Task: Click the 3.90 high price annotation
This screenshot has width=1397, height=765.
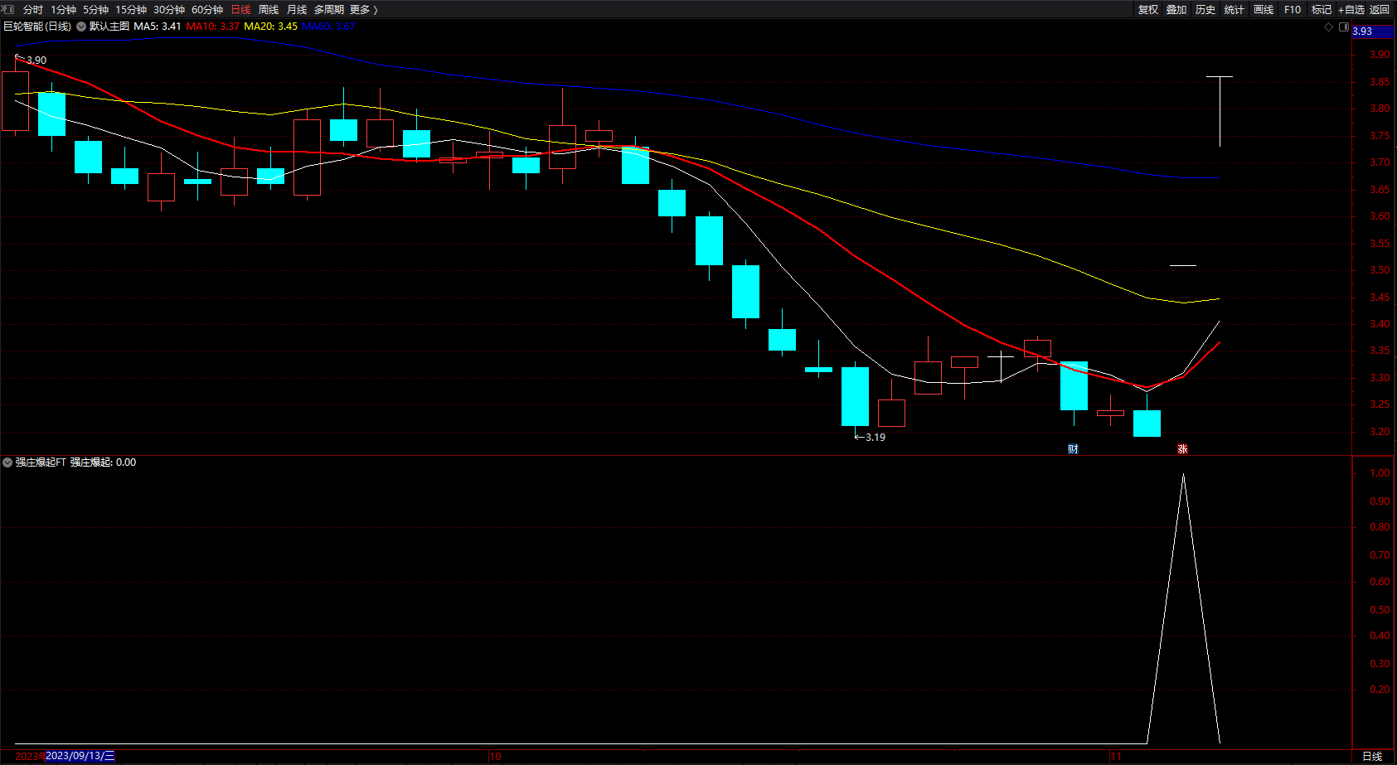Action: point(36,61)
